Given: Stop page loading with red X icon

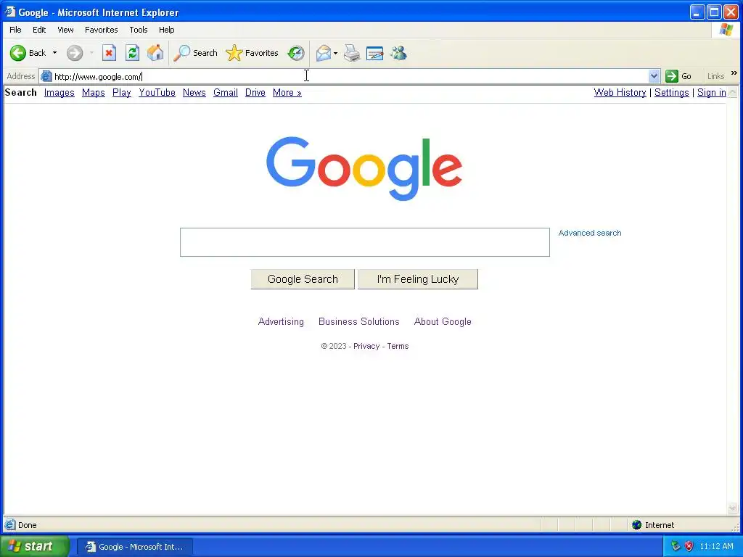Looking at the screenshot, I should pyautogui.click(x=109, y=53).
